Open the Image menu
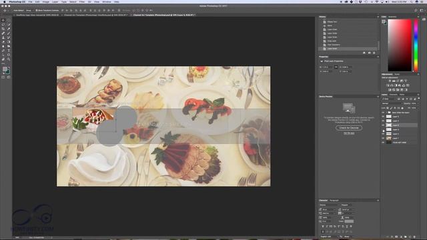The image size is (427, 240). pyautogui.click(x=46, y=1)
